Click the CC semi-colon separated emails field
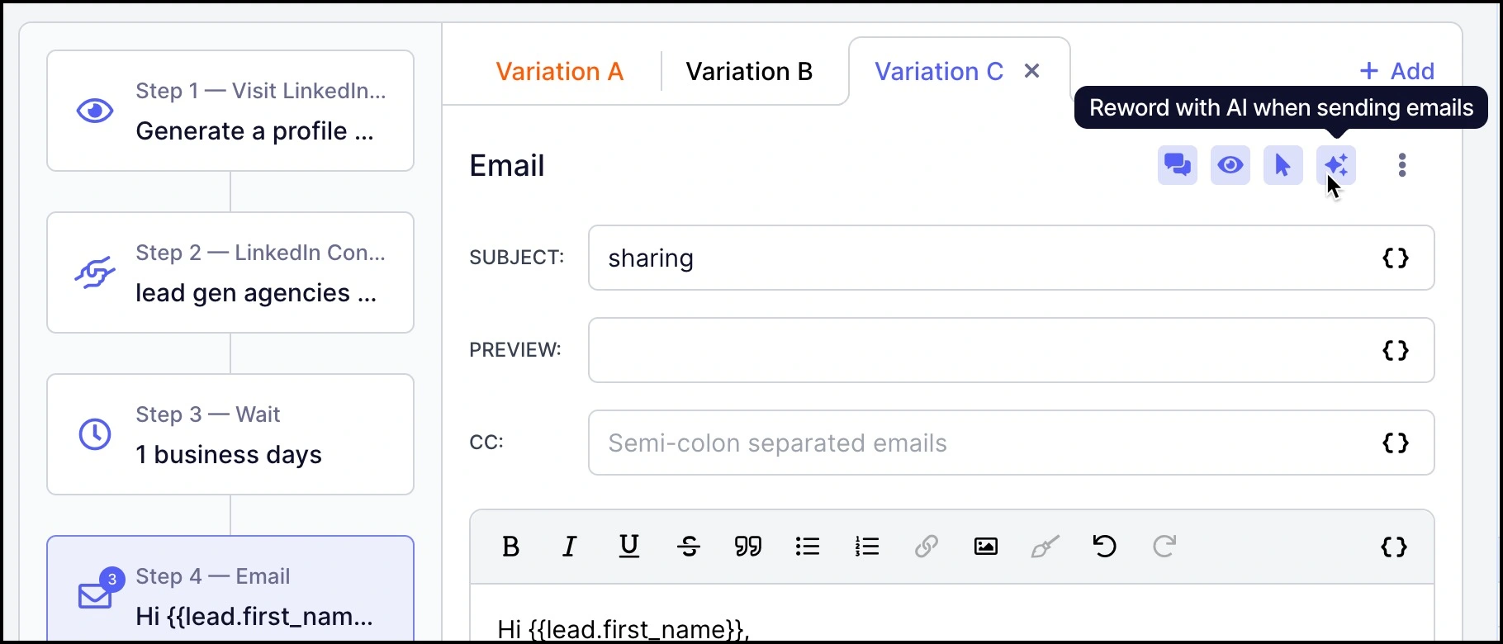This screenshot has height=644, width=1503. [x=1011, y=443]
